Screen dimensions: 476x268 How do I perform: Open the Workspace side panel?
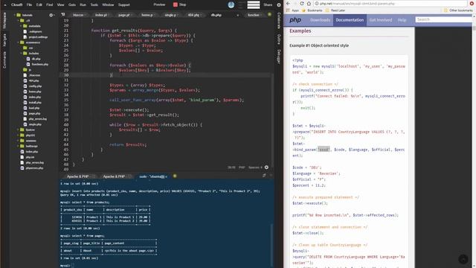4,20
